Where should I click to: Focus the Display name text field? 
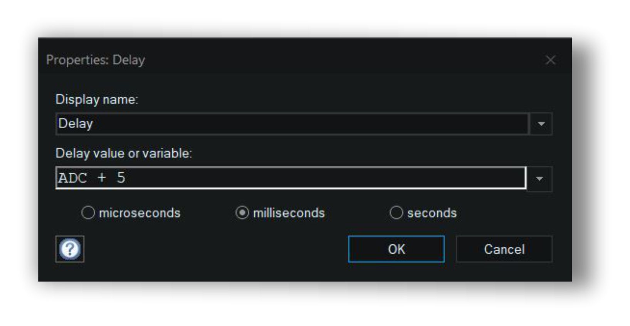pos(292,124)
